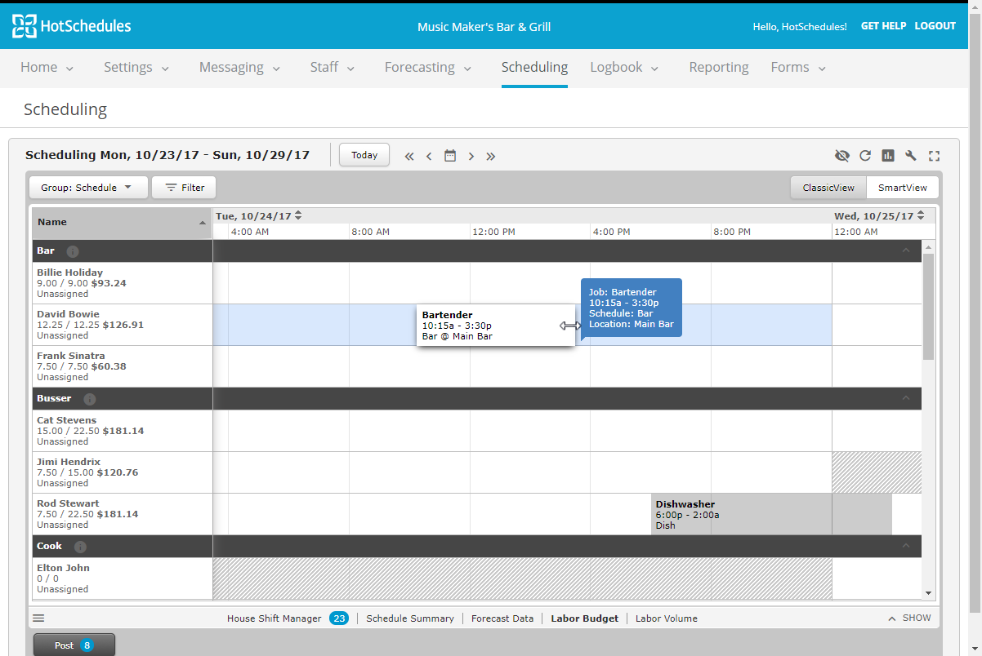
Task: Open hamburger menu icon in bottom bar
Action: pyautogui.click(x=38, y=618)
